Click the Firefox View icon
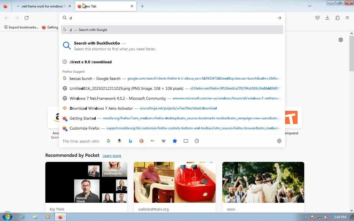 pyautogui.click(x=6, y=6)
